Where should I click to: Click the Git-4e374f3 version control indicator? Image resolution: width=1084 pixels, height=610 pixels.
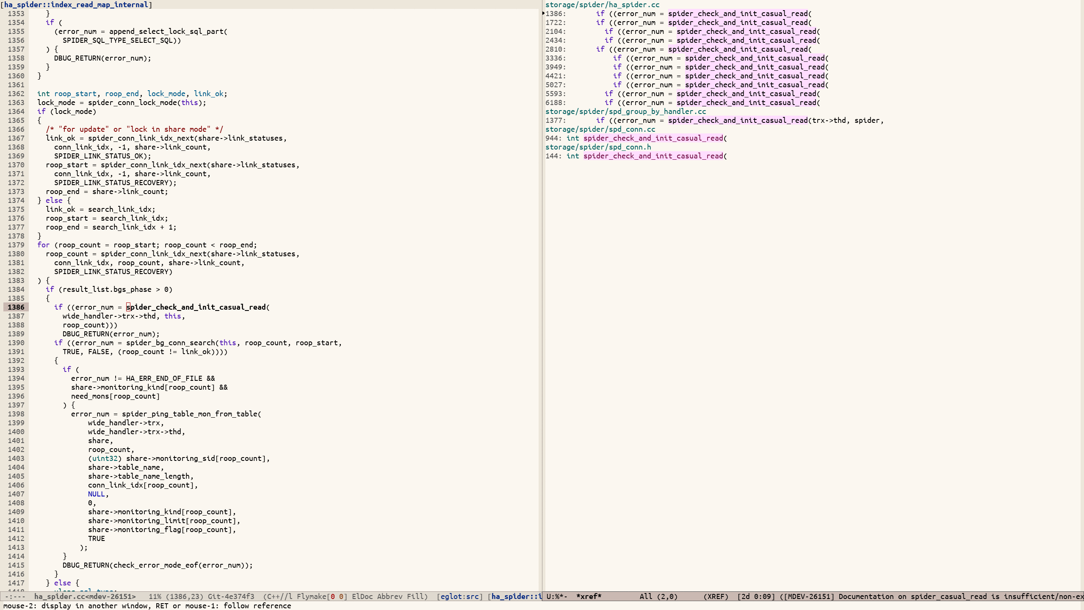[231, 596]
